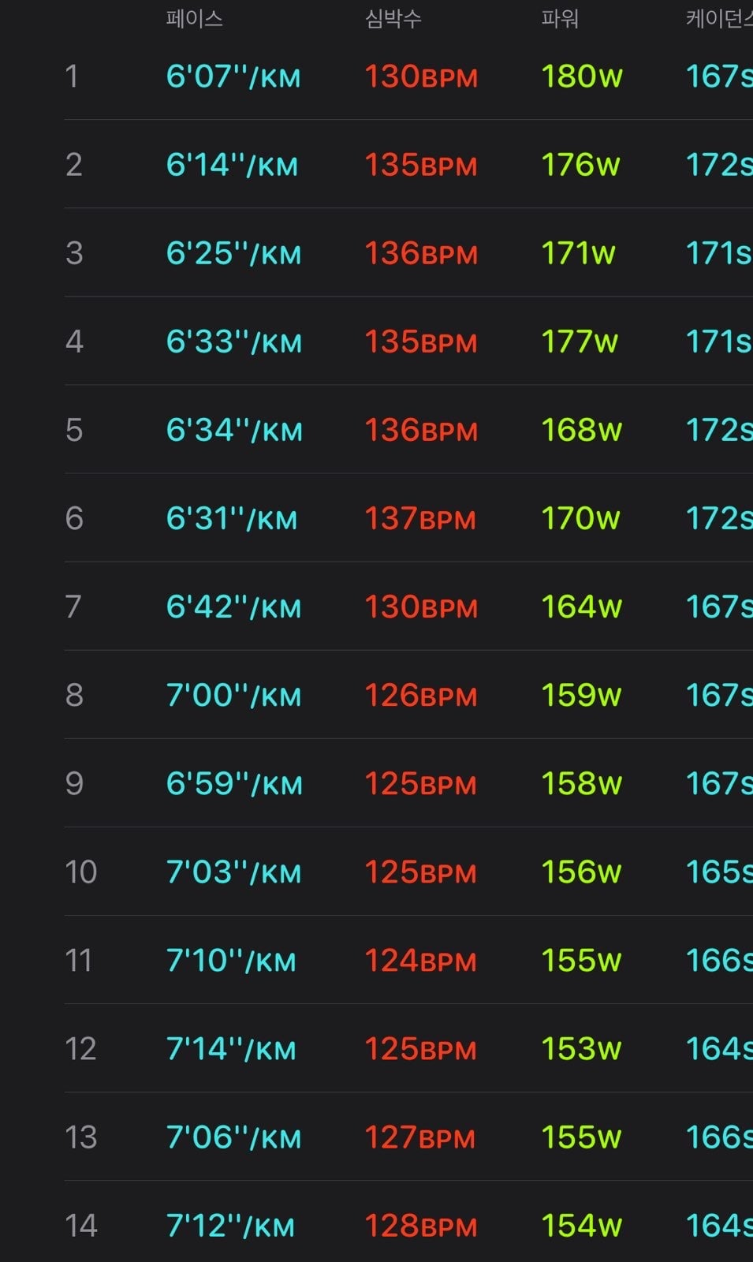Select pace 7'00''/KM in split 8
The height and width of the screenshot is (1262, 753).
pos(233,695)
